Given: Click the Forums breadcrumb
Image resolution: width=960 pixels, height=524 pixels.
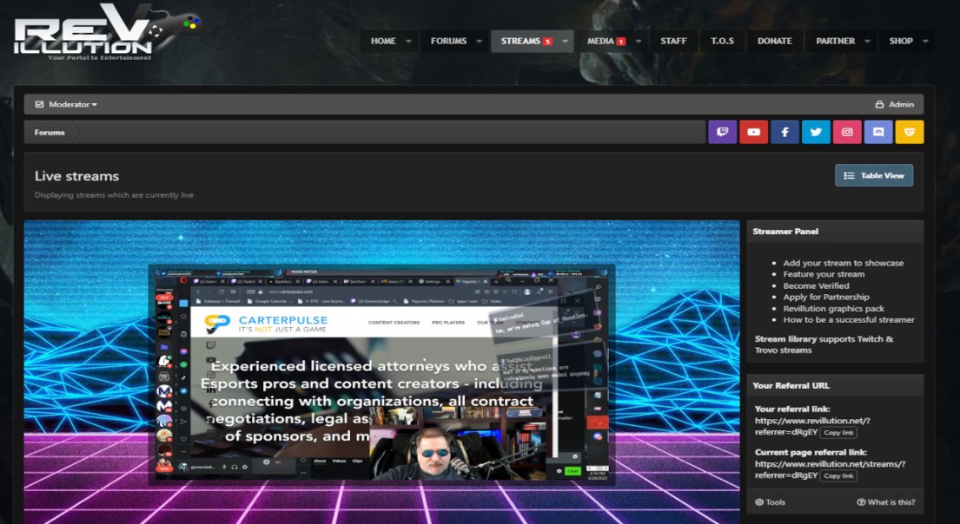Looking at the screenshot, I should (x=50, y=132).
